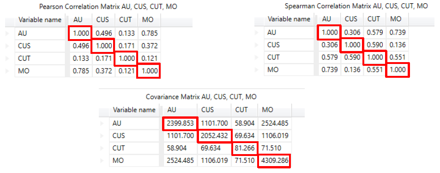This screenshot has width=440, height=173.
Task: Select the 0.785 cell in Pearson AU row
Action: (x=149, y=33)
